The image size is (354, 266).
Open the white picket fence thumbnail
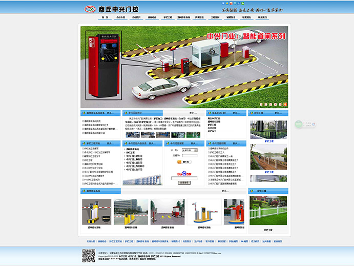click(268, 211)
